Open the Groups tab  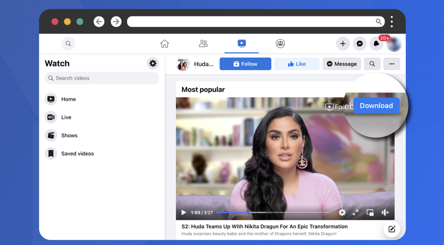click(x=280, y=44)
